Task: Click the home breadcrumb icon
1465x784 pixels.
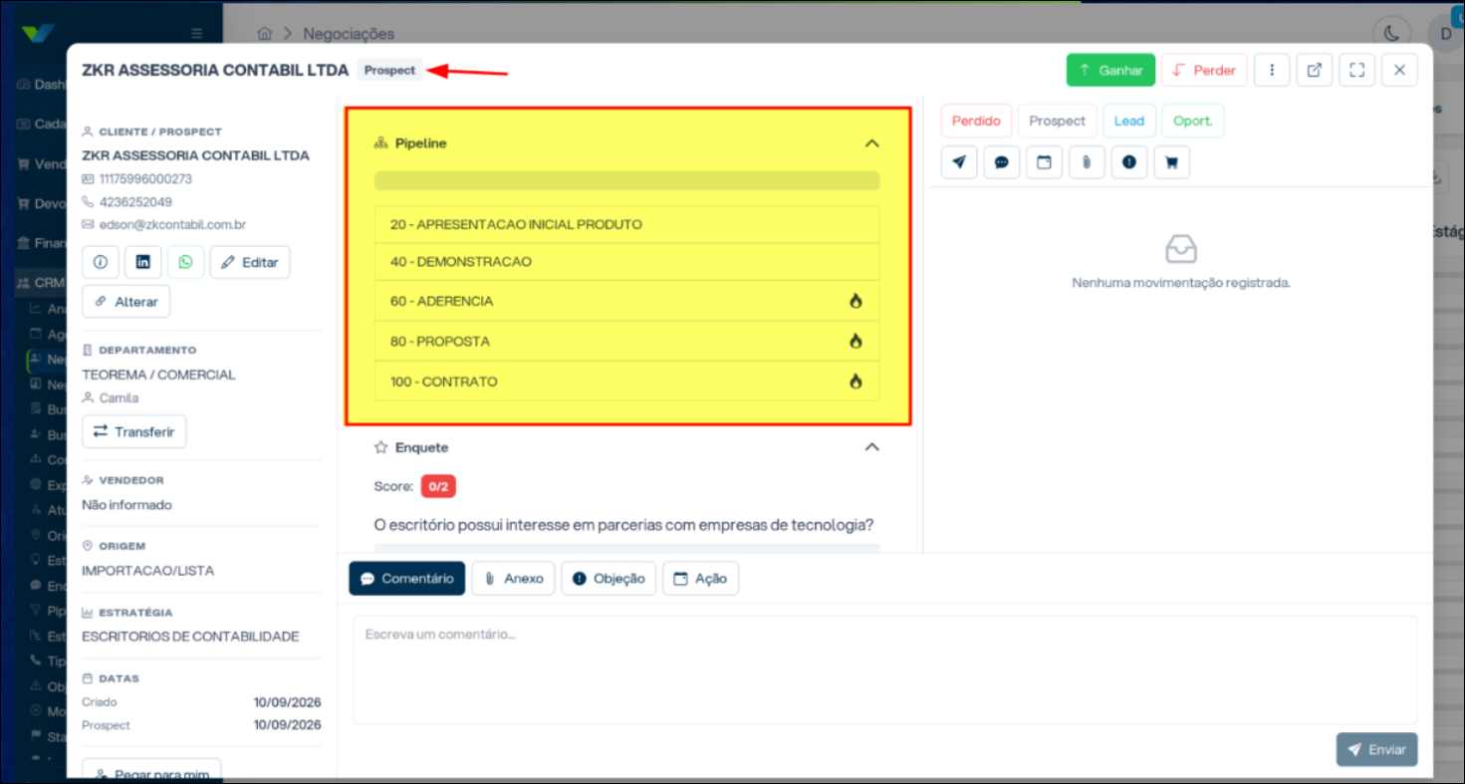Action: pyautogui.click(x=264, y=34)
